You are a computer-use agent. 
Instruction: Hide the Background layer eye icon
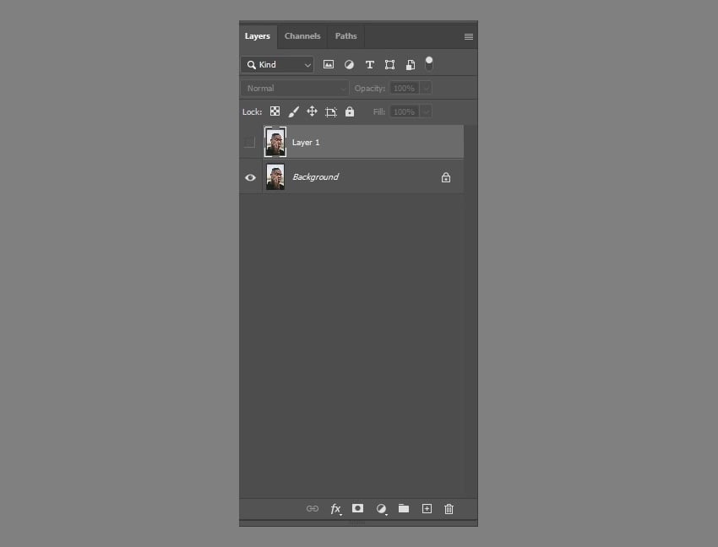click(x=250, y=177)
